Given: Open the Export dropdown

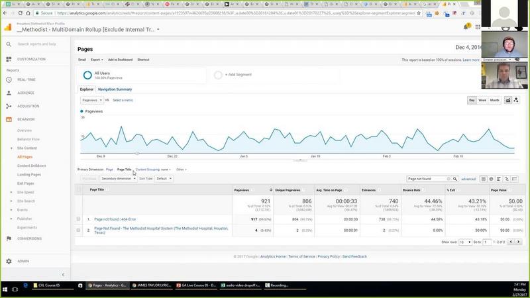Looking at the screenshot, I should 97,60.
